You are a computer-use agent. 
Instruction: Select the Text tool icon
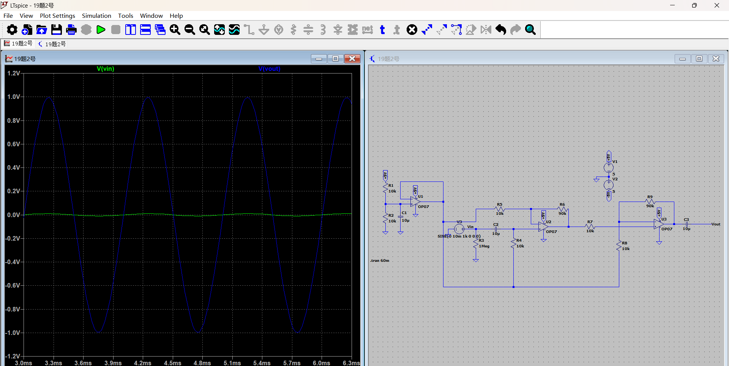382,30
